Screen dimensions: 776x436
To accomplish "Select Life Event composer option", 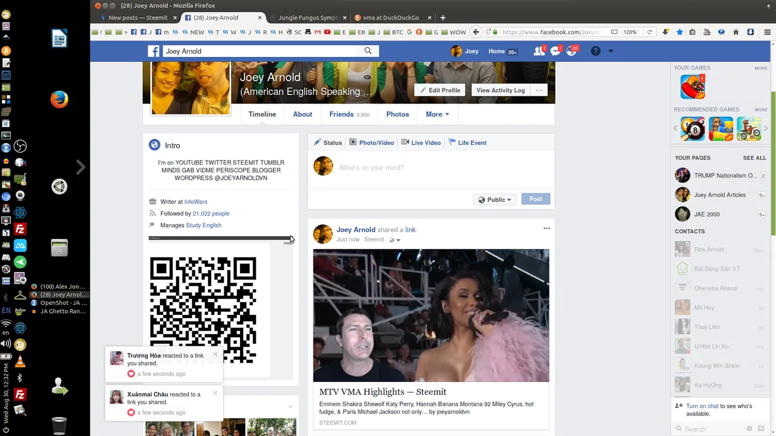I will 467,142.
